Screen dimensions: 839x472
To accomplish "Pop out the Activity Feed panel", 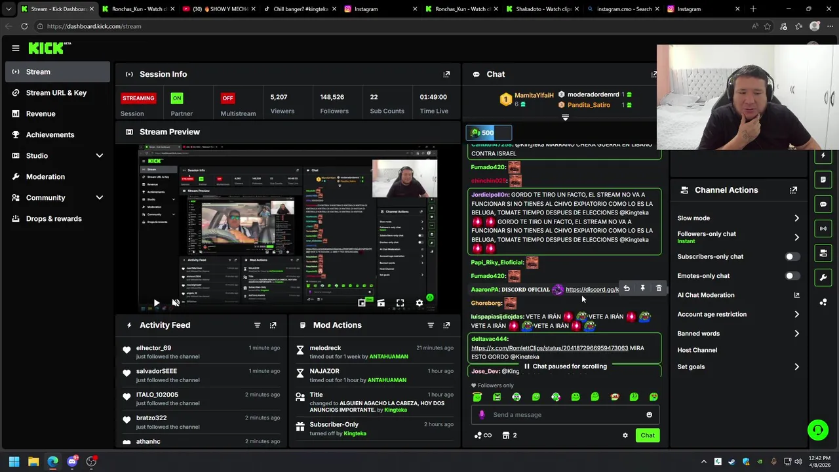I will coord(273,325).
